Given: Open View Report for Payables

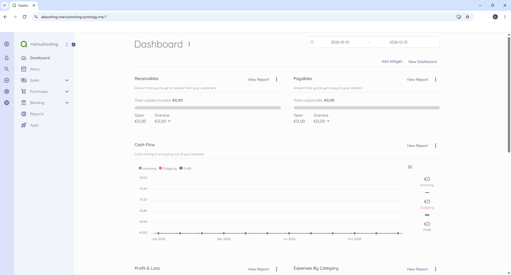Looking at the screenshot, I should click(417, 79).
